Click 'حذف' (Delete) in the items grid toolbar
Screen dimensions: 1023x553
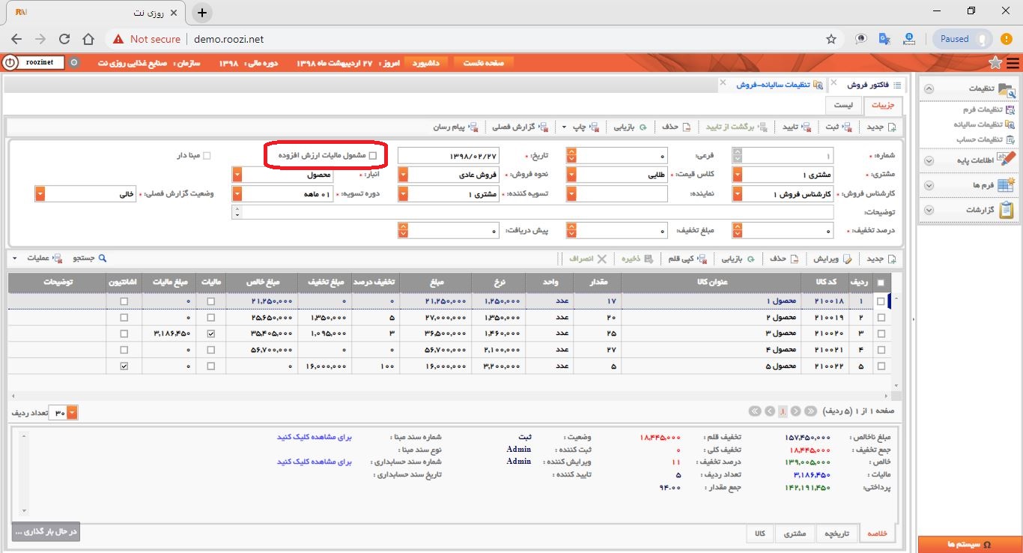[x=784, y=259]
